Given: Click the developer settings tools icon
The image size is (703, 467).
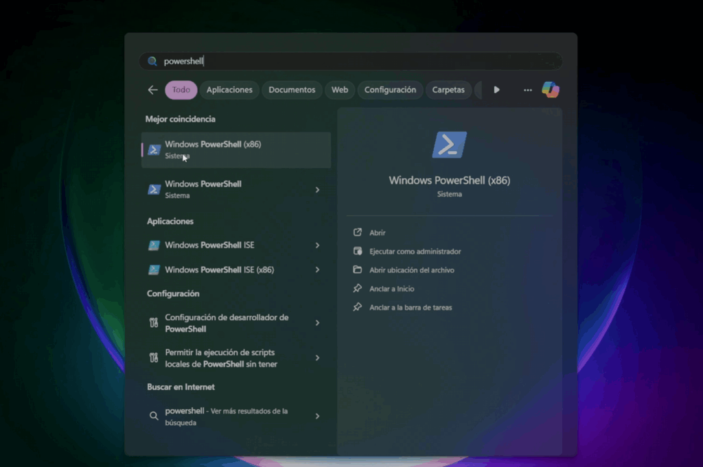Looking at the screenshot, I should point(154,323).
